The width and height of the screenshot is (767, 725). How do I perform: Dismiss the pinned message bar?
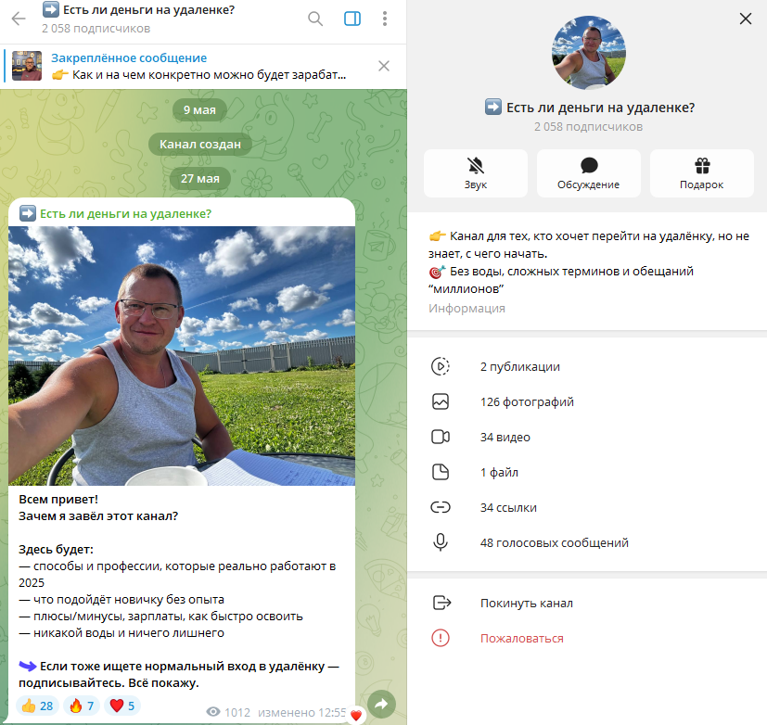point(384,66)
